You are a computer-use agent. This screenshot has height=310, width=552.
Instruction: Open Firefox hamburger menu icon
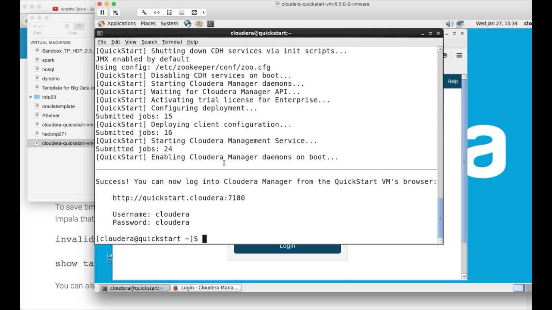click(x=459, y=55)
